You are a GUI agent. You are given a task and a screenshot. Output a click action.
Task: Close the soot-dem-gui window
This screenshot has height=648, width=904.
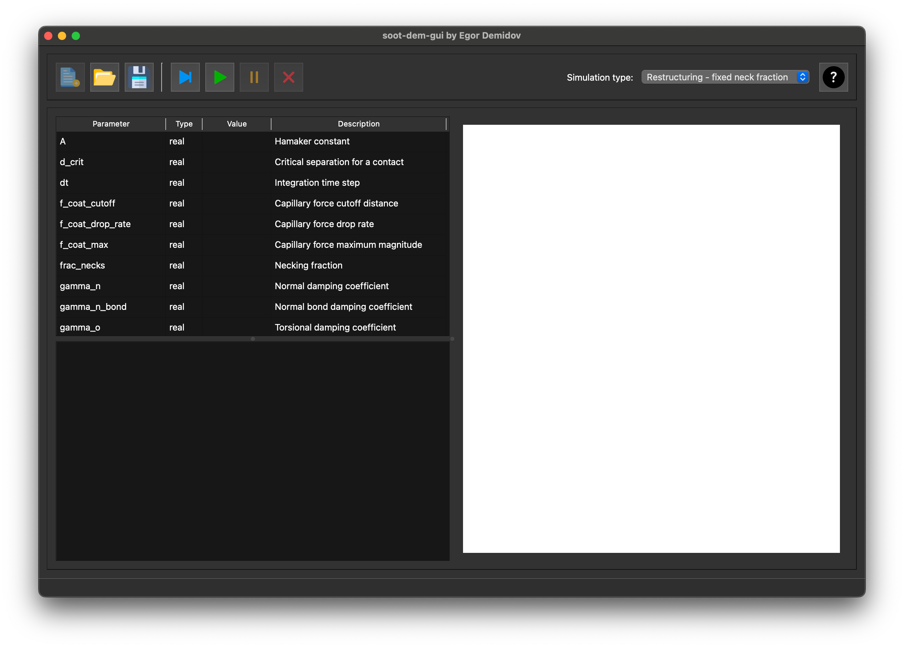(x=48, y=36)
